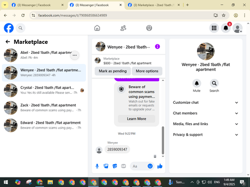Open the Crystal - 2bed 1bath conversation
The height and width of the screenshot is (187, 250).
tap(44, 90)
